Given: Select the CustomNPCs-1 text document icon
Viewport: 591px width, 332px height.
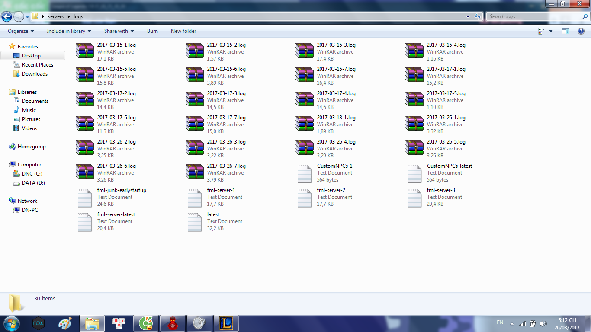Looking at the screenshot, I should tap(305, 173).
